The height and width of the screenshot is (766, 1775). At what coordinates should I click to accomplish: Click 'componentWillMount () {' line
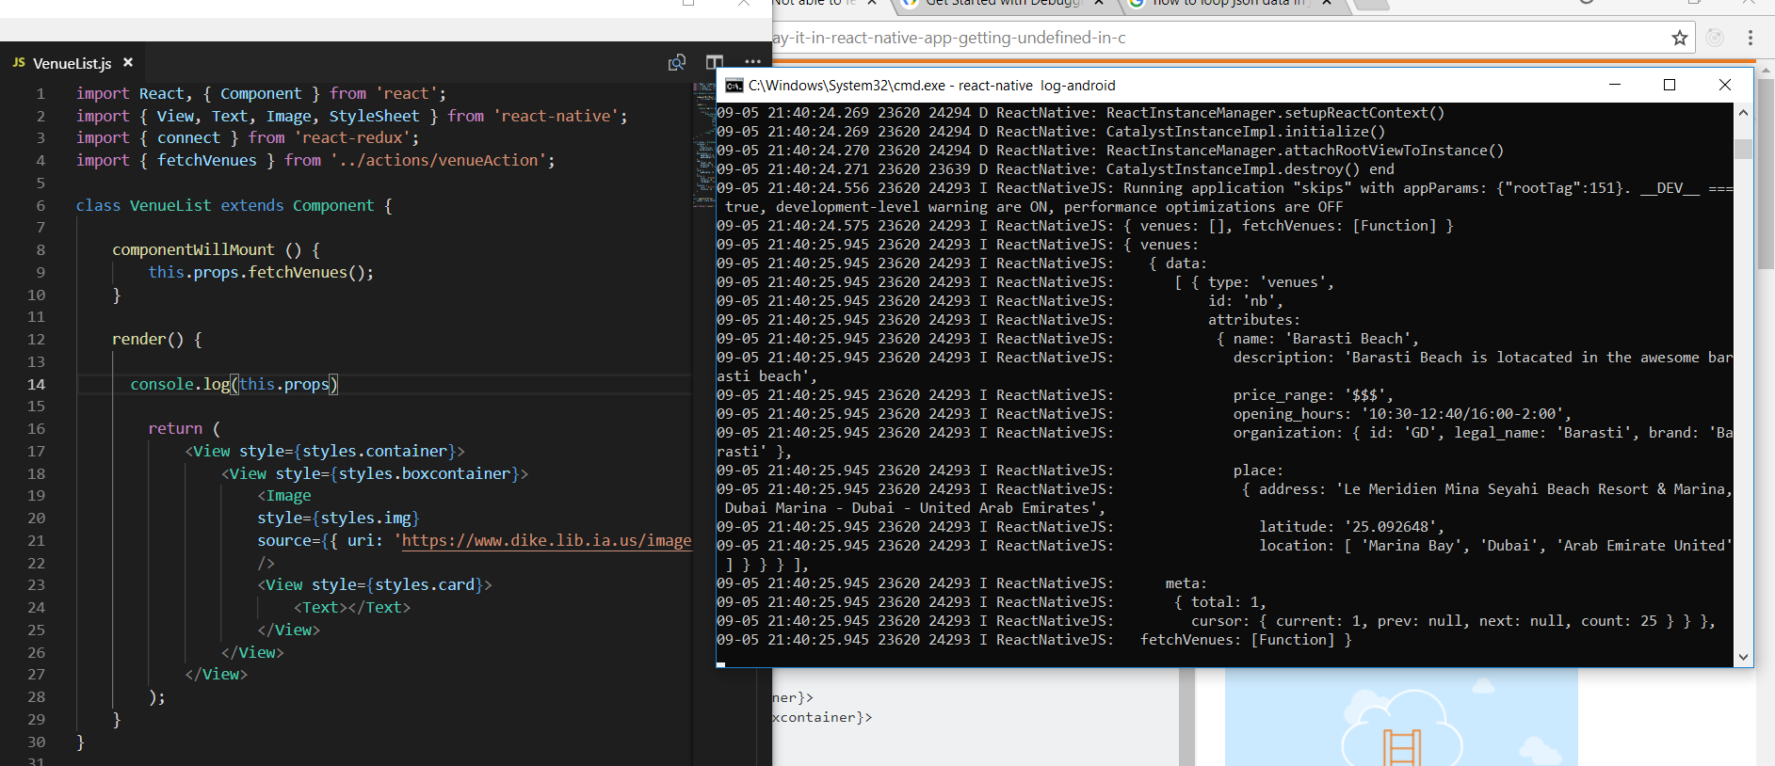pos(216,249)
